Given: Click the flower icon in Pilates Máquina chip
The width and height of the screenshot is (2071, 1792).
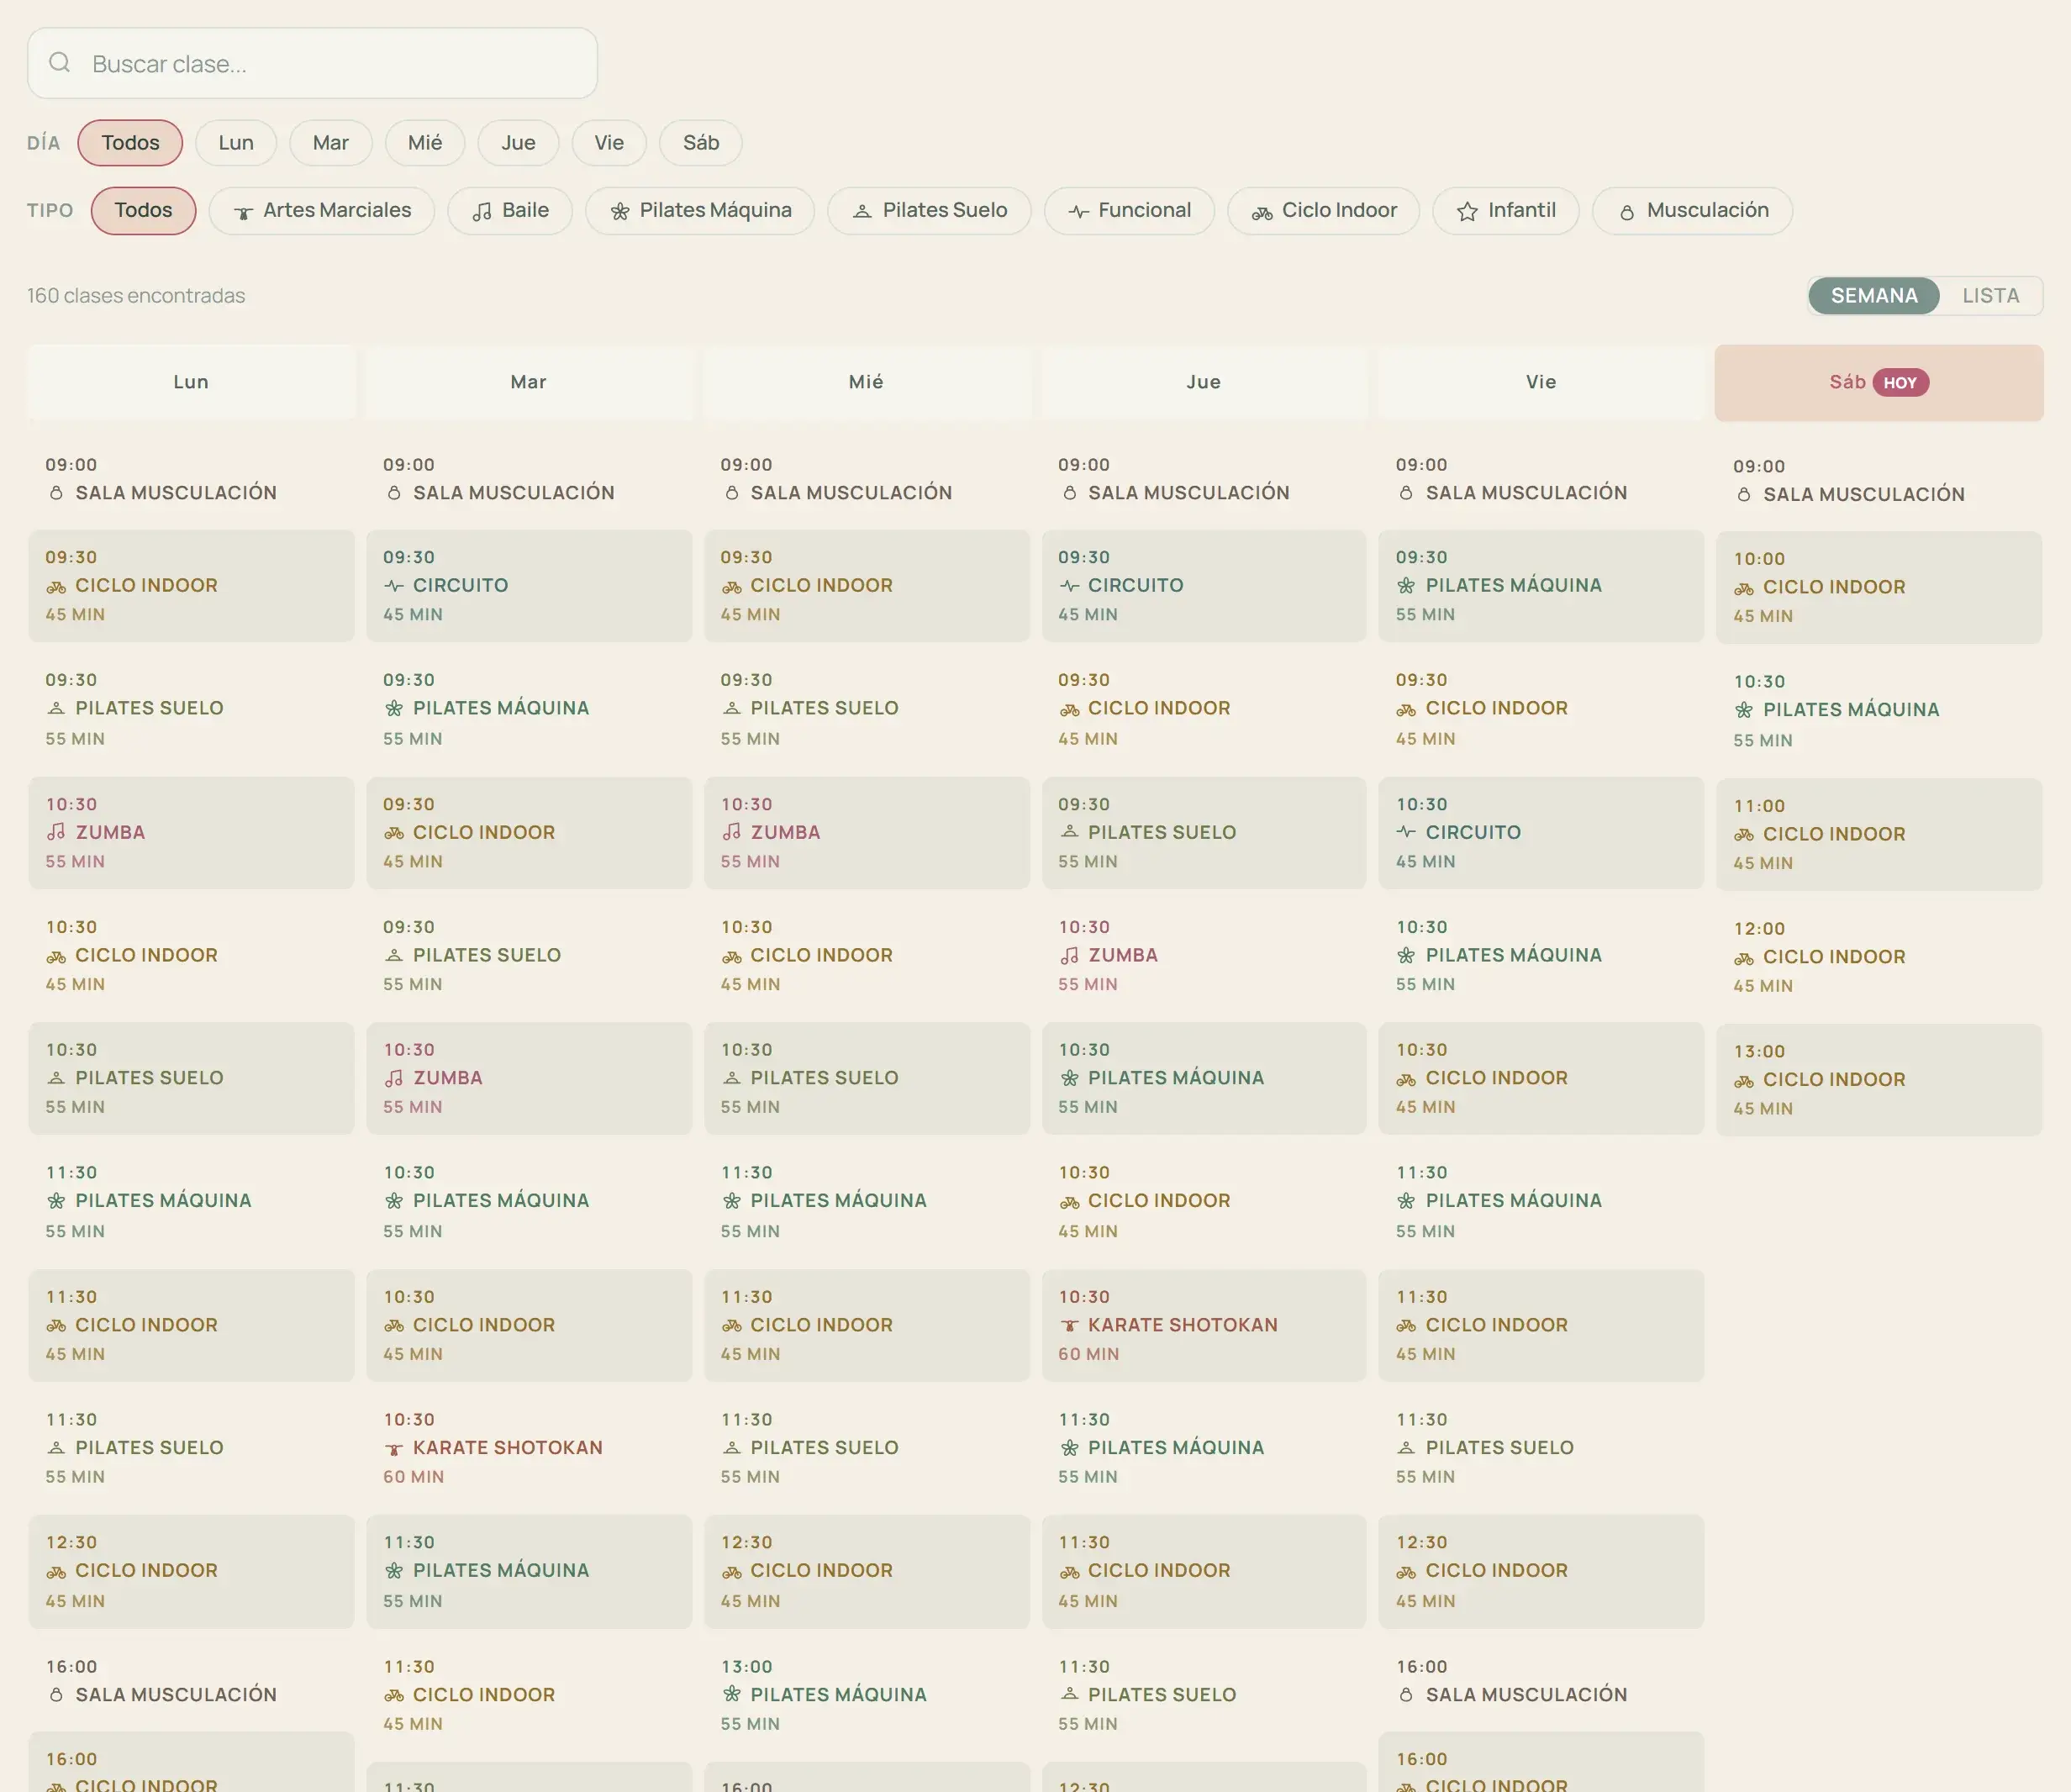Looking at the screenshot, I should coord(620,212).
